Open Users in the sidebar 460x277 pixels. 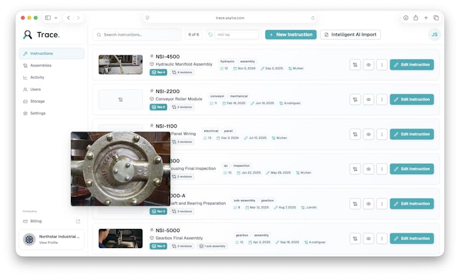tap(52, 89)
